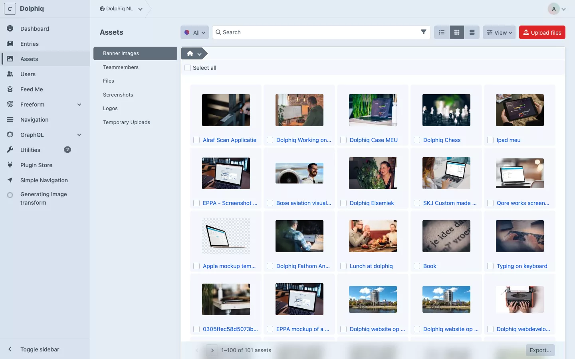Screen dimensions: 575x359
Task: Click the Bose aviation visual thumbnail
Action: 299,173
